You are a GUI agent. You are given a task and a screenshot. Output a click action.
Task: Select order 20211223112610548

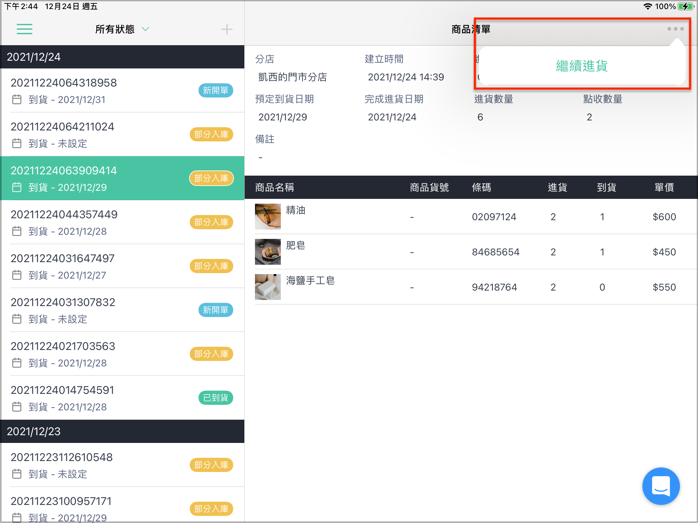(x=123, y=465)
